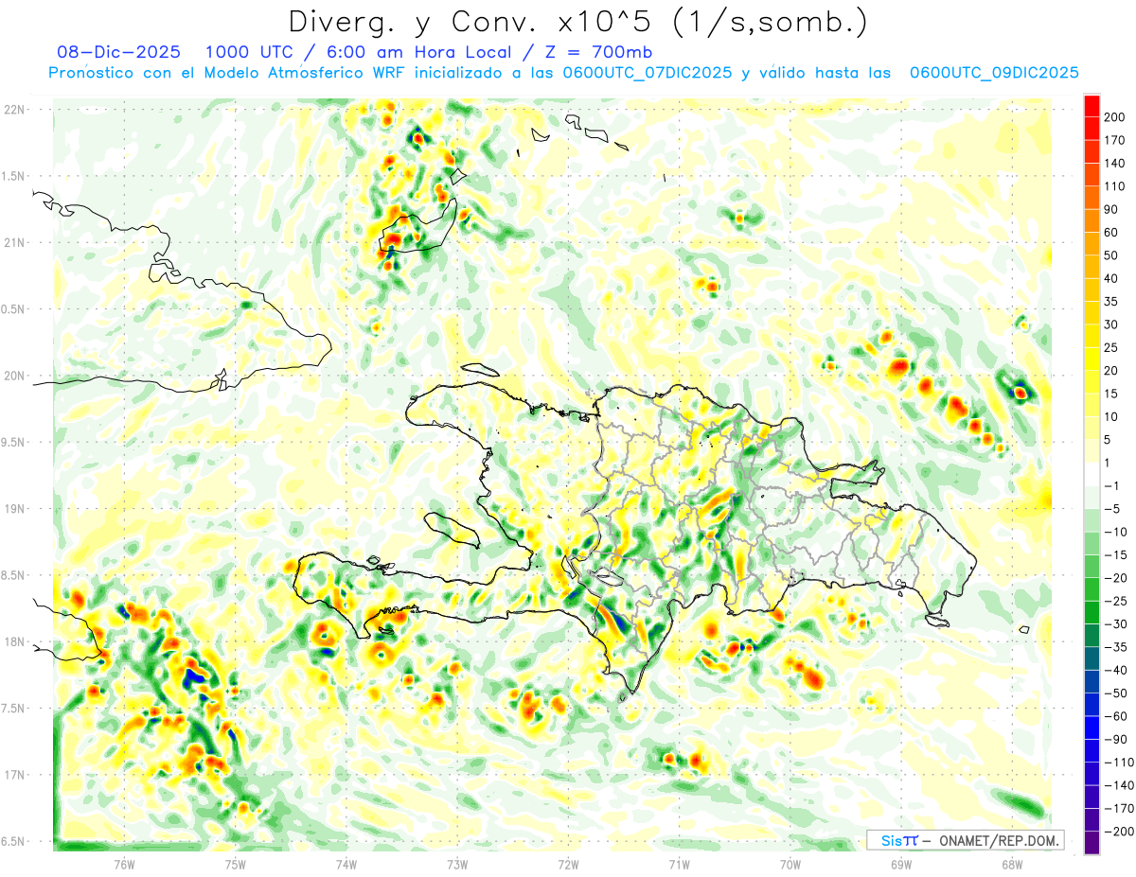
Task: Click the "73W" longitude label
Action: (x=457, y=864)
